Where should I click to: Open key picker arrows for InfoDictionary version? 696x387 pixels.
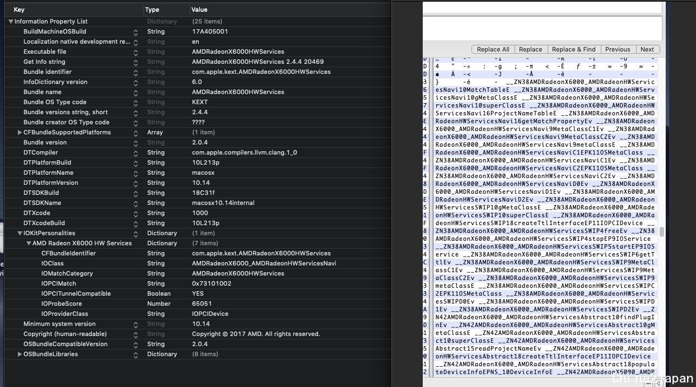click(x=136, y=82)
